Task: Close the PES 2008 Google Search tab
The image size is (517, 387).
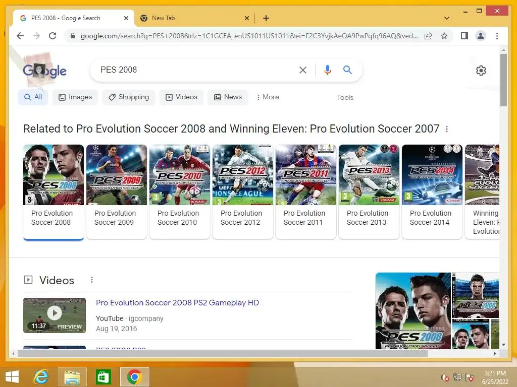Action: click(x=126, y=18)
